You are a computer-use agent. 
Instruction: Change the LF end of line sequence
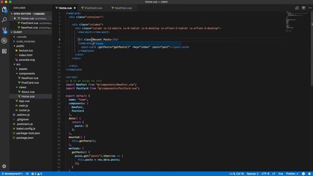pyautogui.click(x=274, y=174)
